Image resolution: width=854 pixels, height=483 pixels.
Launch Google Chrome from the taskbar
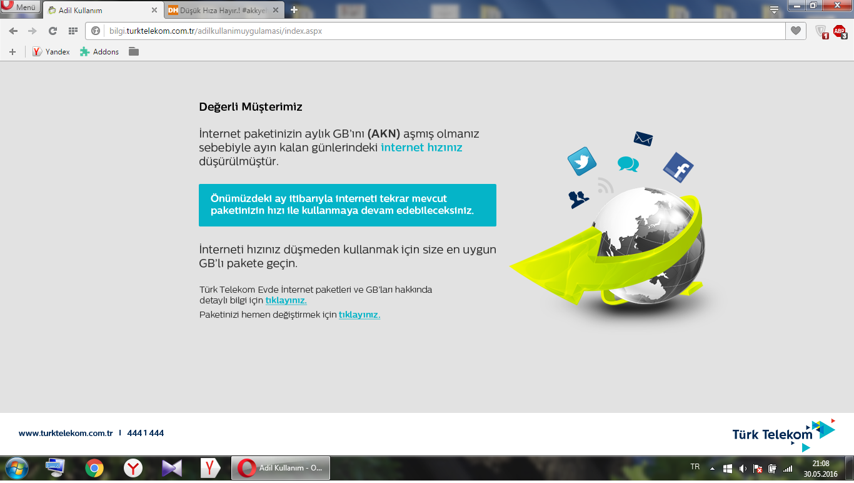[x=94, y=468]
